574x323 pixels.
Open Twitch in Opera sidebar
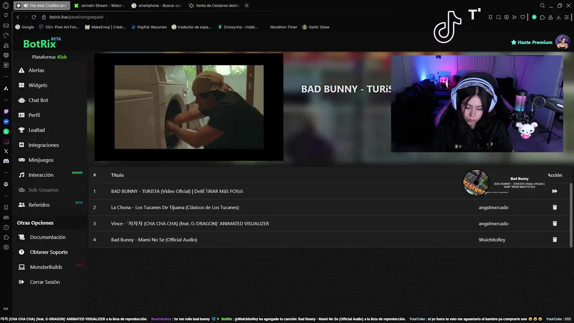point(6,112)
